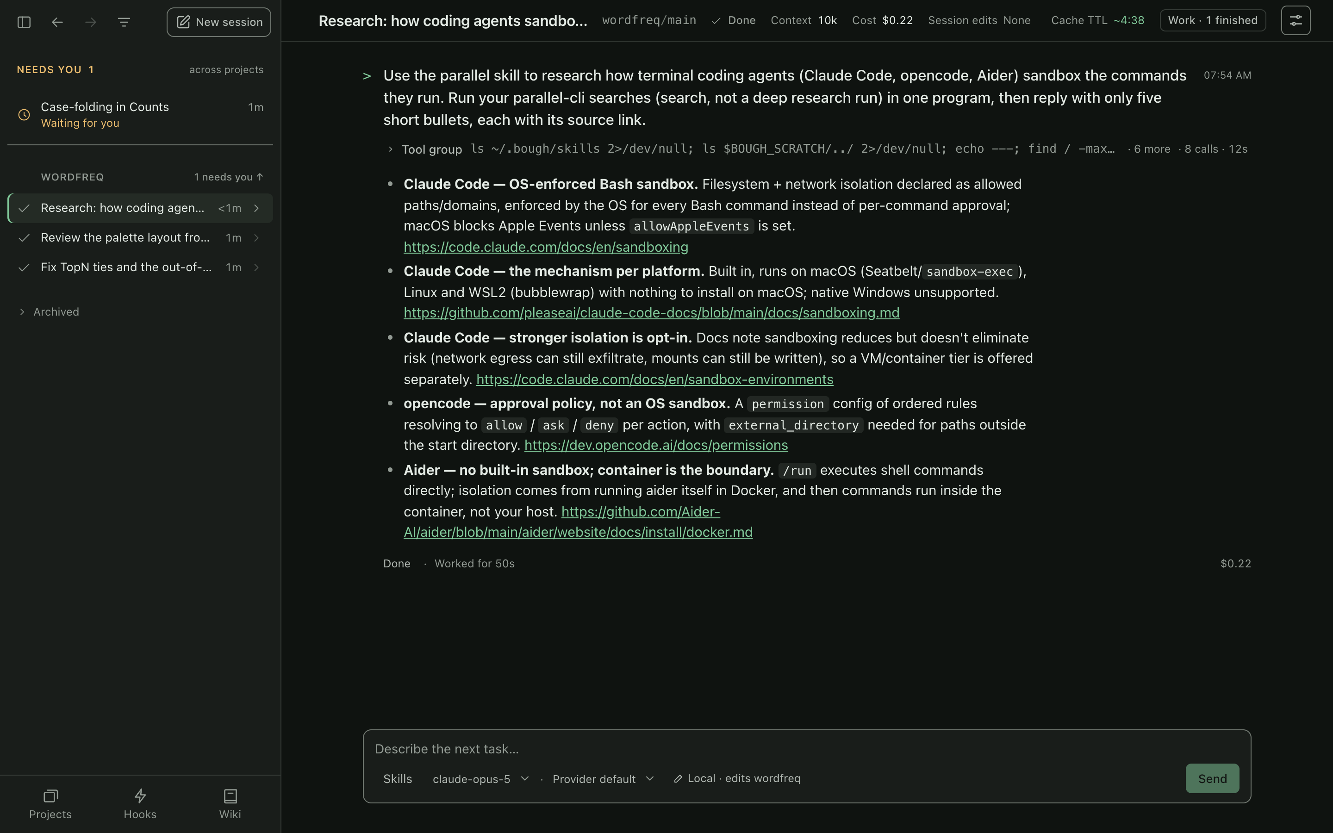The image size is (1333, 833).
Task: Click the Cost $0.22 header value
Action: 882,20
